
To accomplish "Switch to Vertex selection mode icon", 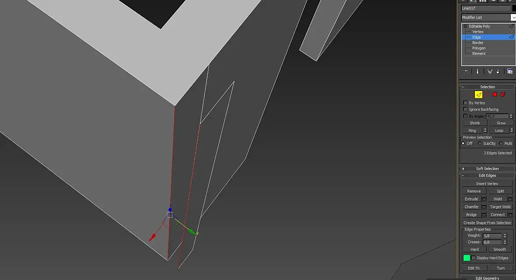I will [x=470, y=95].
